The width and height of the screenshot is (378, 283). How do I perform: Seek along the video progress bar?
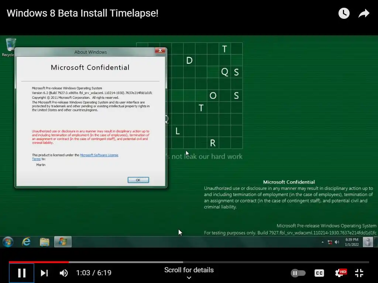click(189, 262)
